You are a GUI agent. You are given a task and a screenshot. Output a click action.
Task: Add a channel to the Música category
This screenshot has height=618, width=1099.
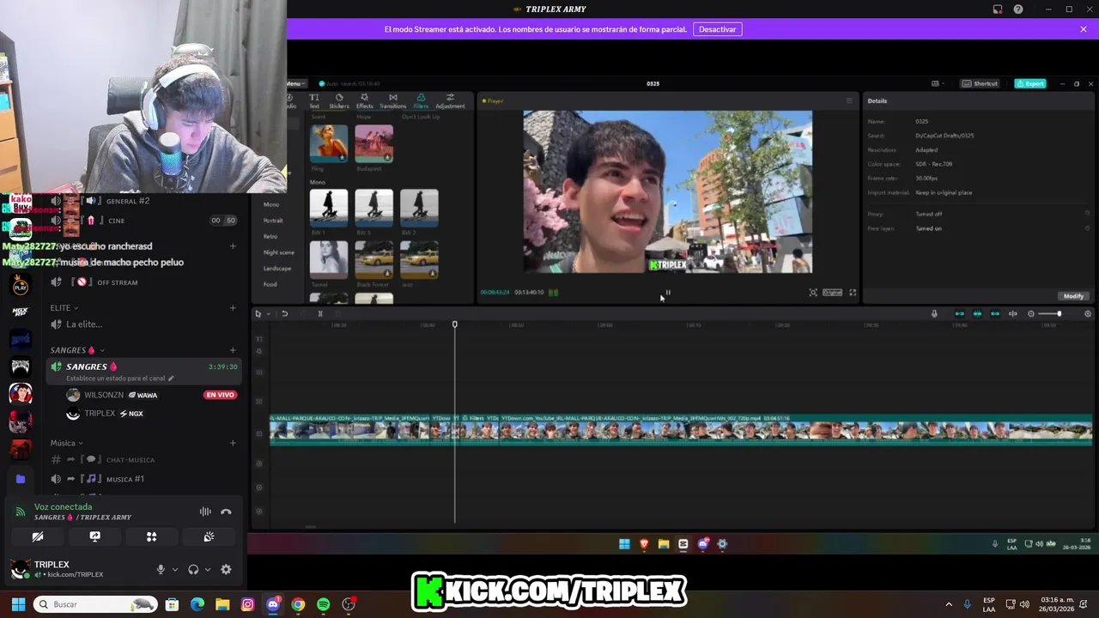(x=233, y=443)
